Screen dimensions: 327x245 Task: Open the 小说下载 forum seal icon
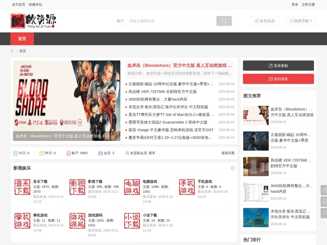pos(132,221)
